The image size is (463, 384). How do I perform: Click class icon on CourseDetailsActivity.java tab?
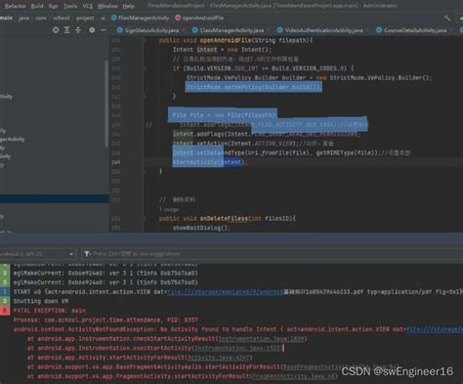379,30
